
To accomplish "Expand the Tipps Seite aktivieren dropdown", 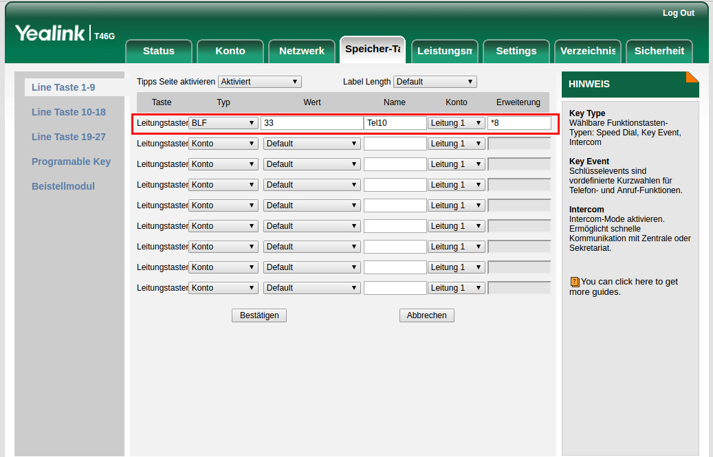I will (260, 82).
